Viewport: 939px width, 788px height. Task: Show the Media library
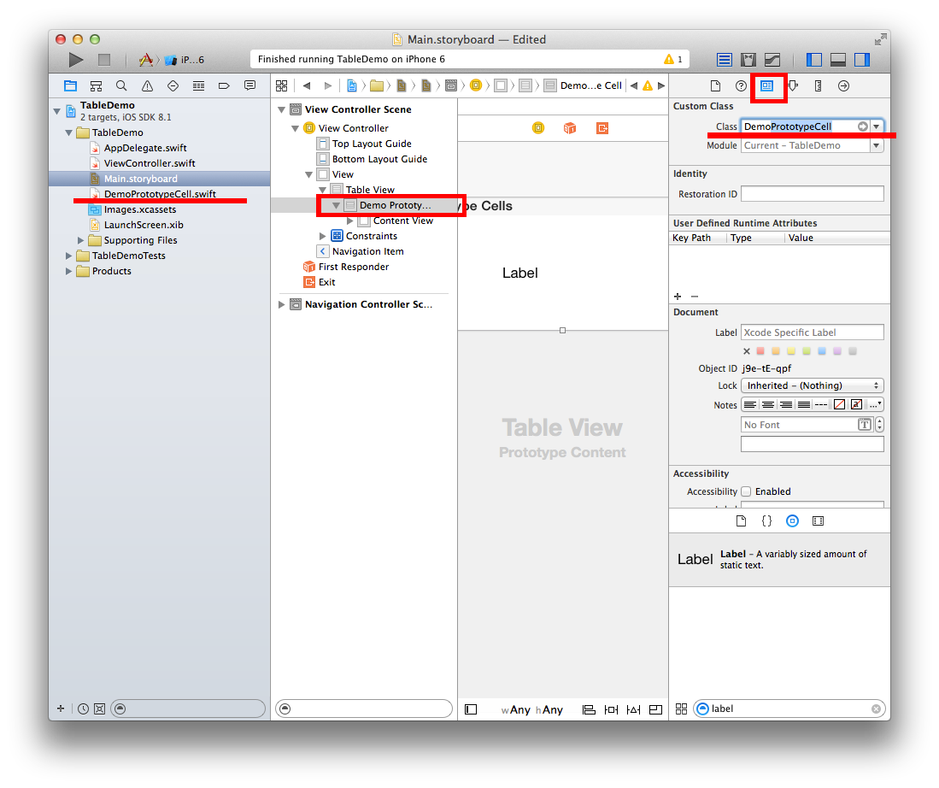click(818, 520)
